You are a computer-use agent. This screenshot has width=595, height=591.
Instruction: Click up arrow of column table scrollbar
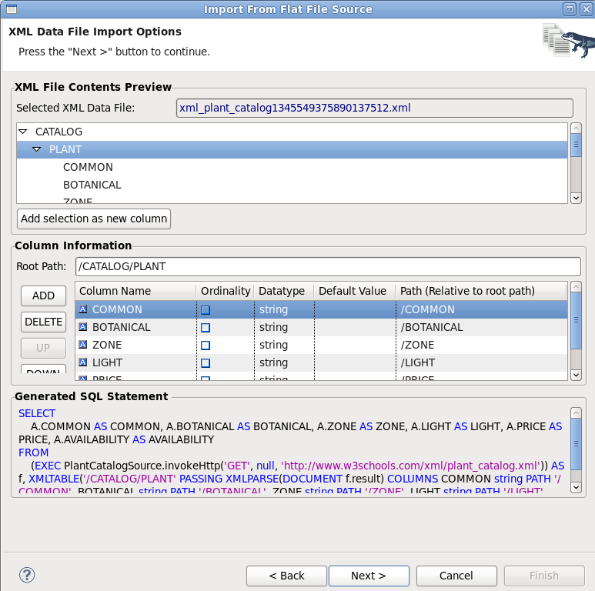pyautogui.click(x=576, y=287)
